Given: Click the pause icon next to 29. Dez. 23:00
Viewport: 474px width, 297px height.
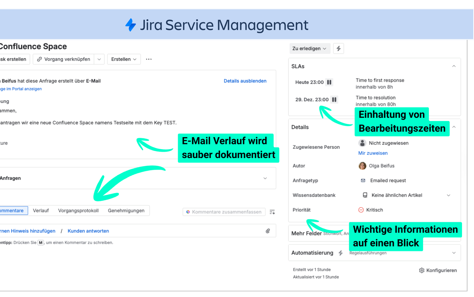Looking at the screenshot, I should tap(334, 100).
